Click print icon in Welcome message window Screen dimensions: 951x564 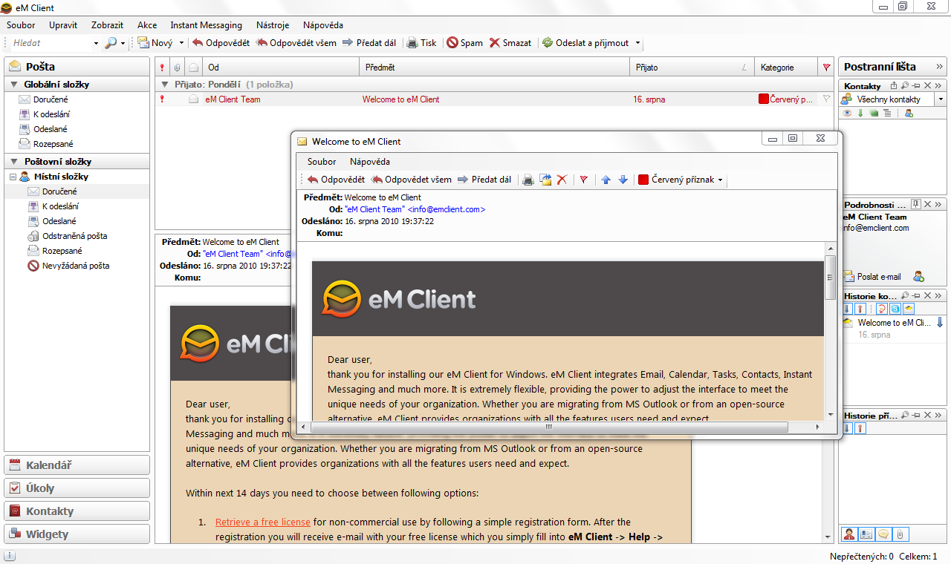528,180
